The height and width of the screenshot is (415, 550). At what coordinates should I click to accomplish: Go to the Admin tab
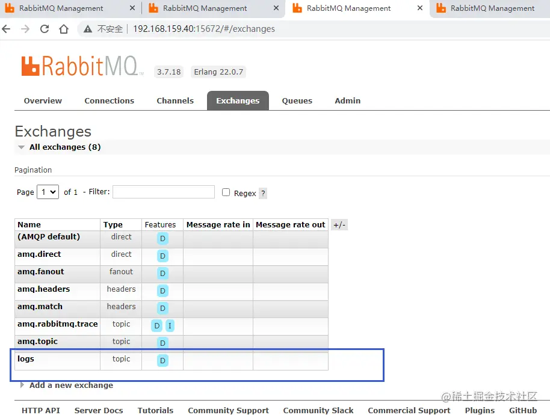pyautogui.click(x=347, y=101)
